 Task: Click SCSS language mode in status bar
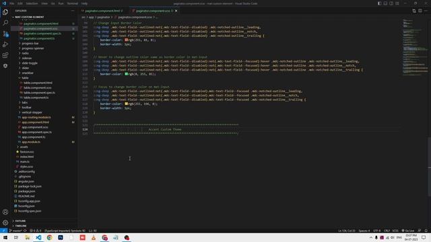(395, 231)
